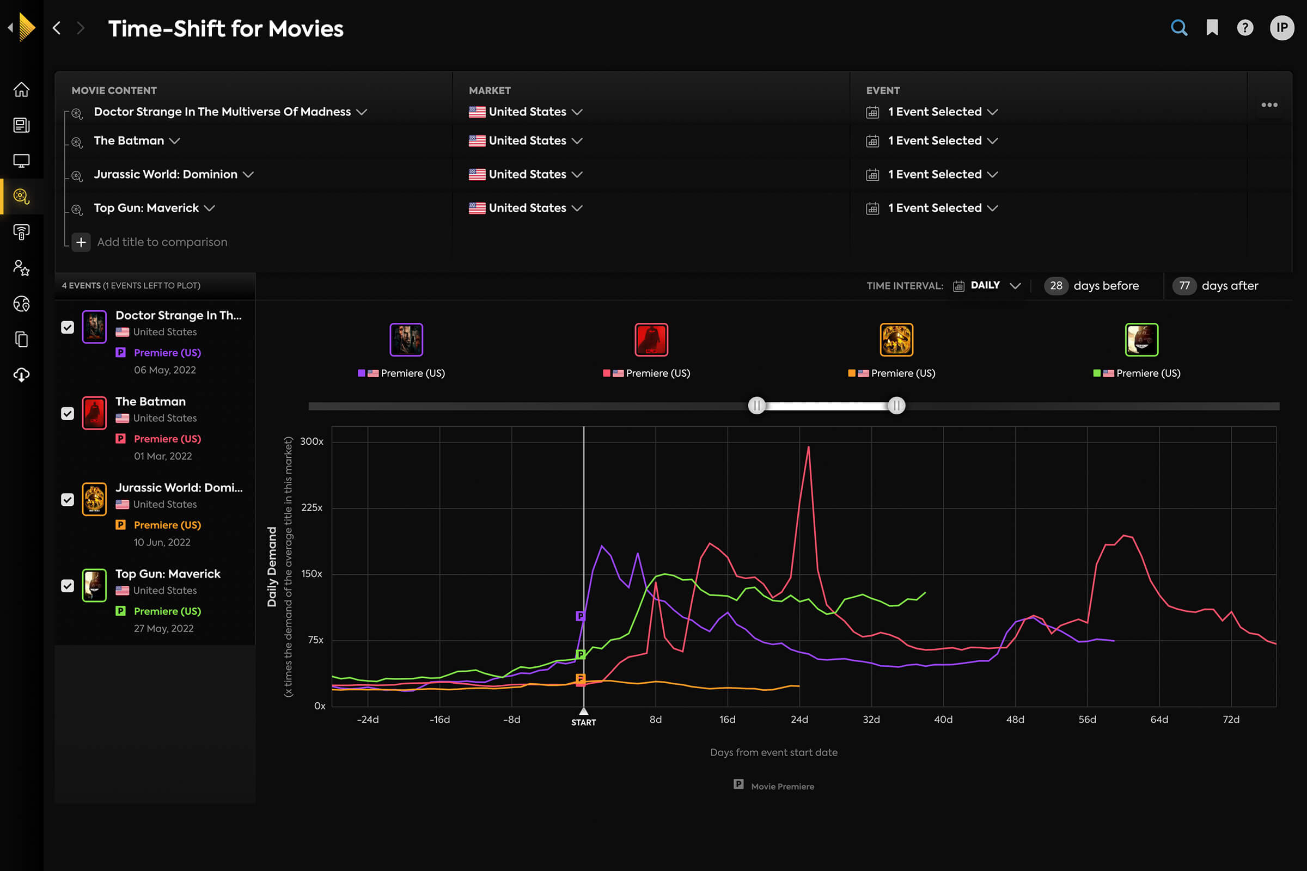Open 1 Event Selected dropdown for The Batman
Image resolution: width=1307 pixels, height=871 pixels.
[x=943, y=140]
